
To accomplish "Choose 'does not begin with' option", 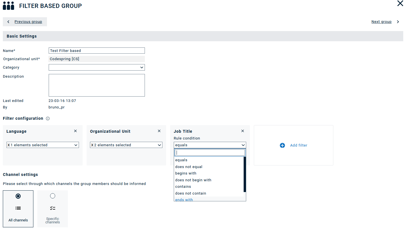I will pyautogui.click(x=209, y=180).
